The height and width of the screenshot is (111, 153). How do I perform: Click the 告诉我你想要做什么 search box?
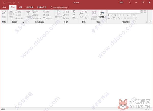(x=59, y=7)
